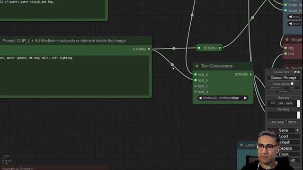Cancel running item 327
Screen dimensions: 303x170
click(289, 103)
